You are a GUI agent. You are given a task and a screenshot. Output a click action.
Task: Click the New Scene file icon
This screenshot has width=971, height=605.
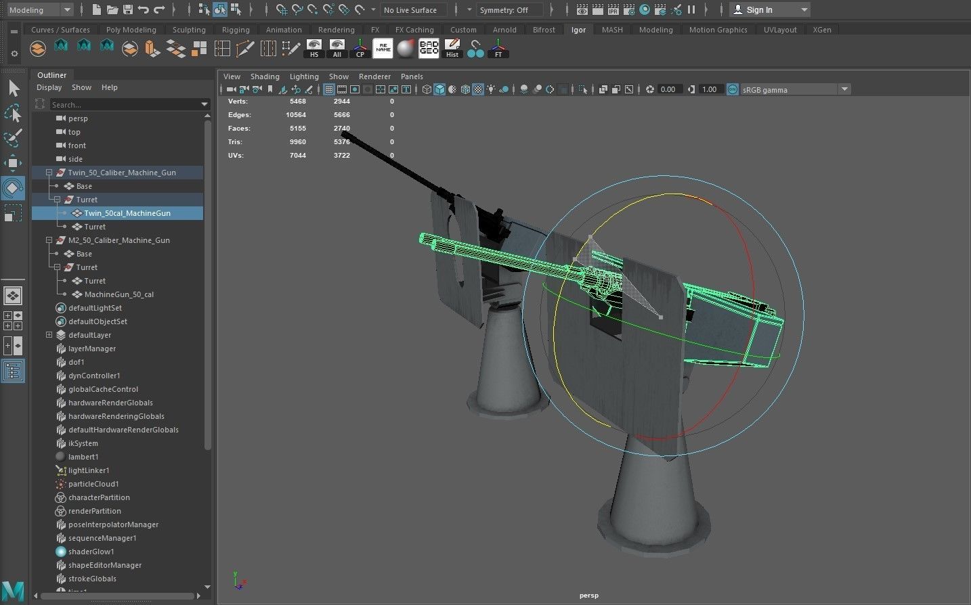click(x=96, y=9)
